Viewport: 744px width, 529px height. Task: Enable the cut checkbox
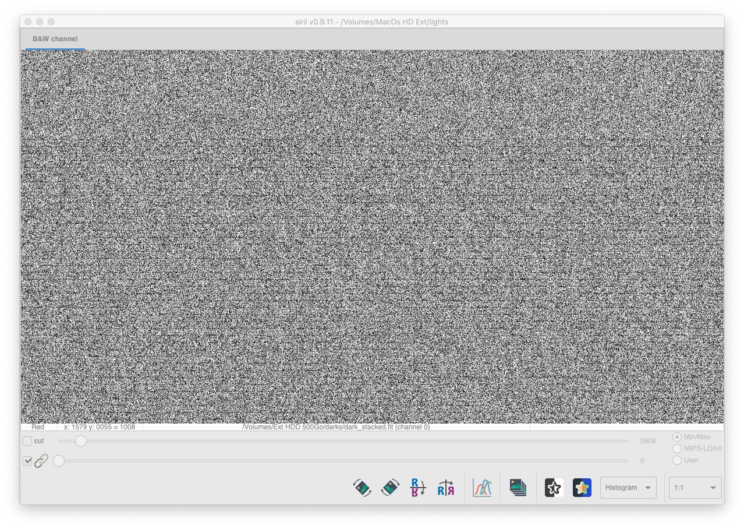pyautogui.click(x=27, y=441)
